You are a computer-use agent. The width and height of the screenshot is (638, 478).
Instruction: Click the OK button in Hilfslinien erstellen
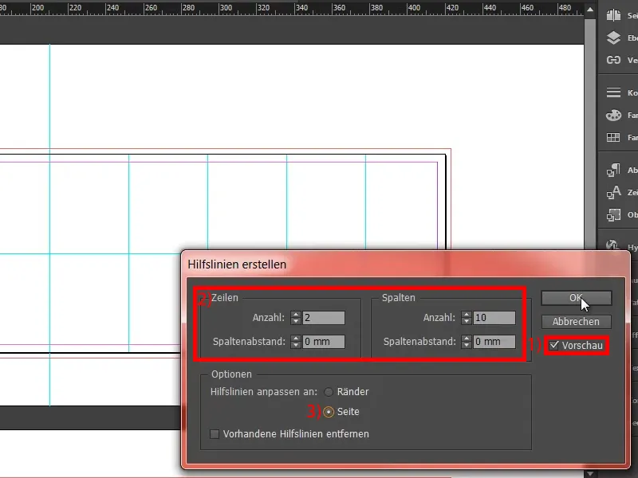576,298
